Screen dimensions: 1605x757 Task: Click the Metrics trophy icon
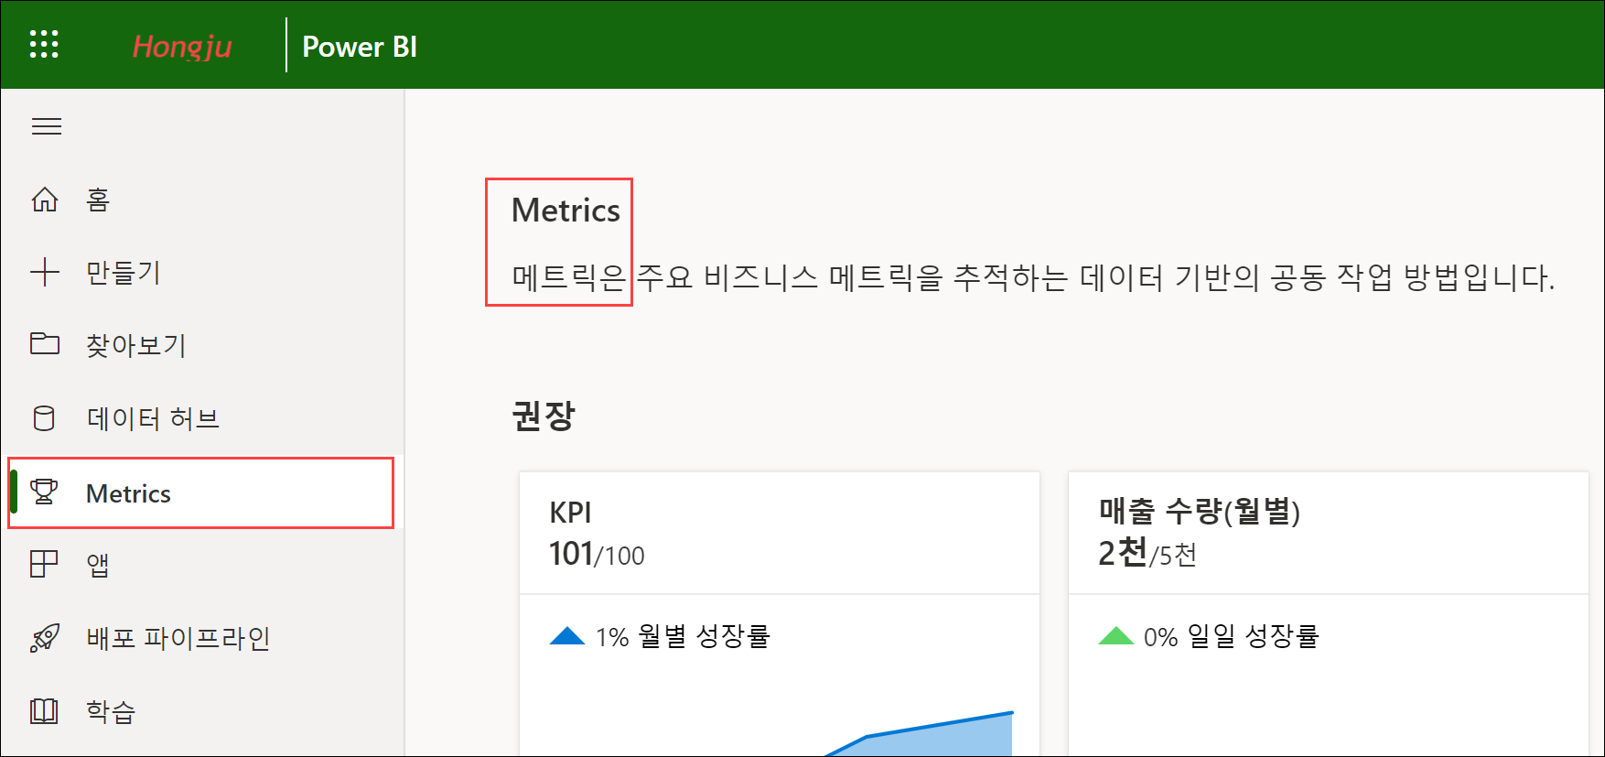(44, 492)
